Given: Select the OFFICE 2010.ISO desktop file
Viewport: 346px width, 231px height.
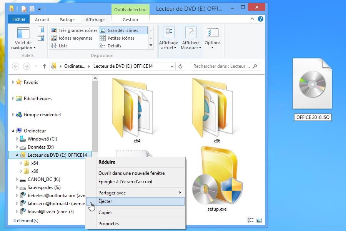Looking at the screenshot, I should (312, 89).
